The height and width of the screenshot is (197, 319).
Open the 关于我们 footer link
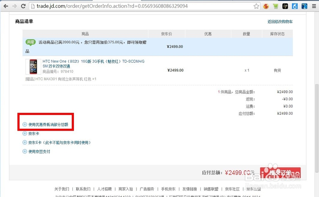click(x=62, y=188)
